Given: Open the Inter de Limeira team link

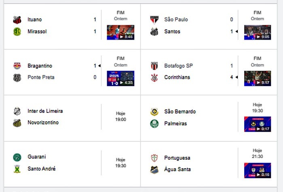Looking at the screenshot, I should (x=45, y=111).
